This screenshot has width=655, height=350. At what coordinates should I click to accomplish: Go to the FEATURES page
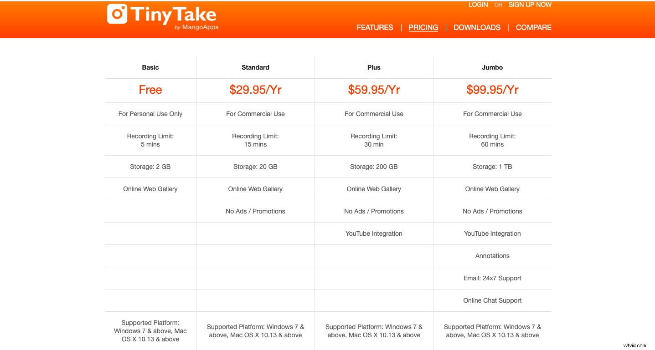tap(375, 27)
